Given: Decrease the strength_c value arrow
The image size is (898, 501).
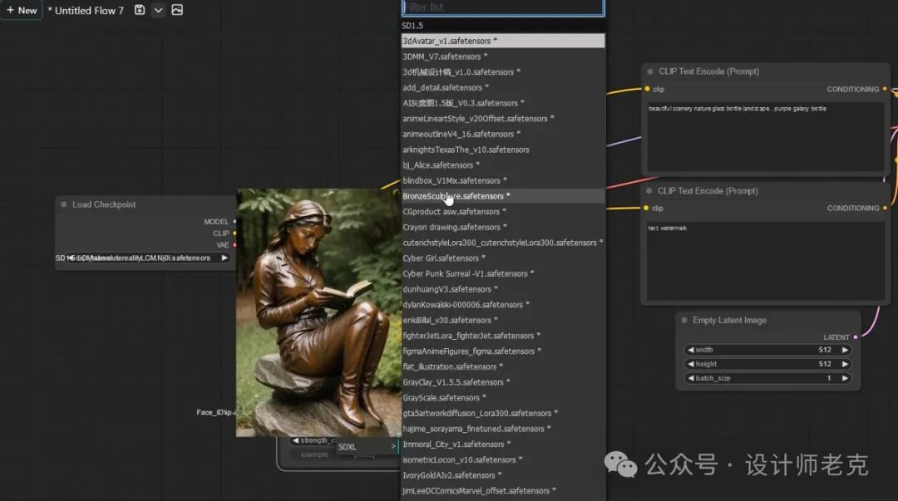Looking at the screenshot, I should coord(295,440).
